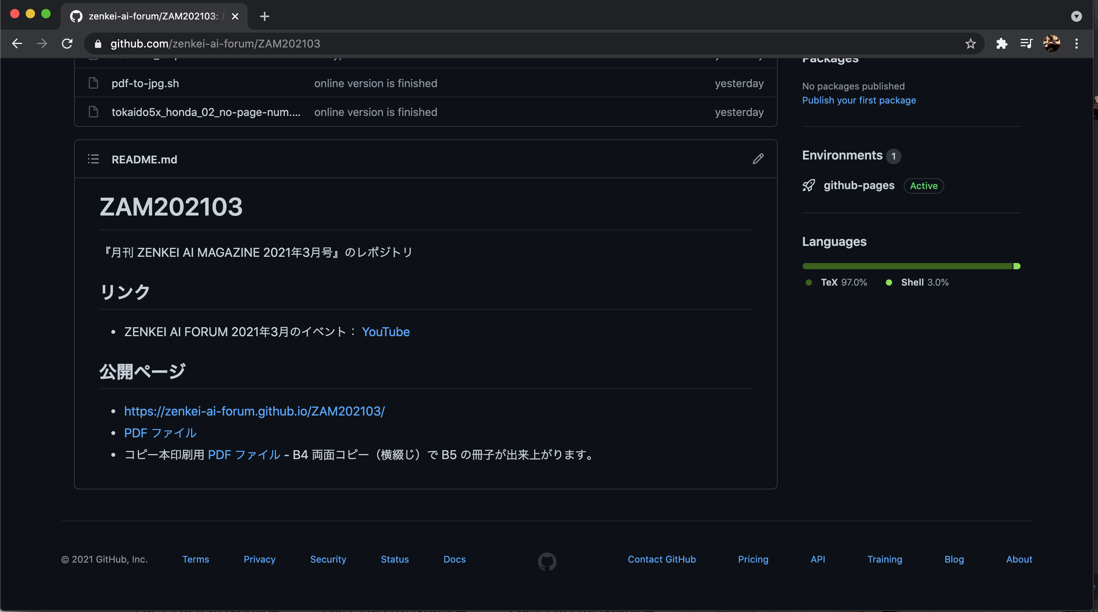Viewport: 1098px width, 612px height.
Task: Click the GitHub logo in the footer
Action: click(x=547, y=561)
